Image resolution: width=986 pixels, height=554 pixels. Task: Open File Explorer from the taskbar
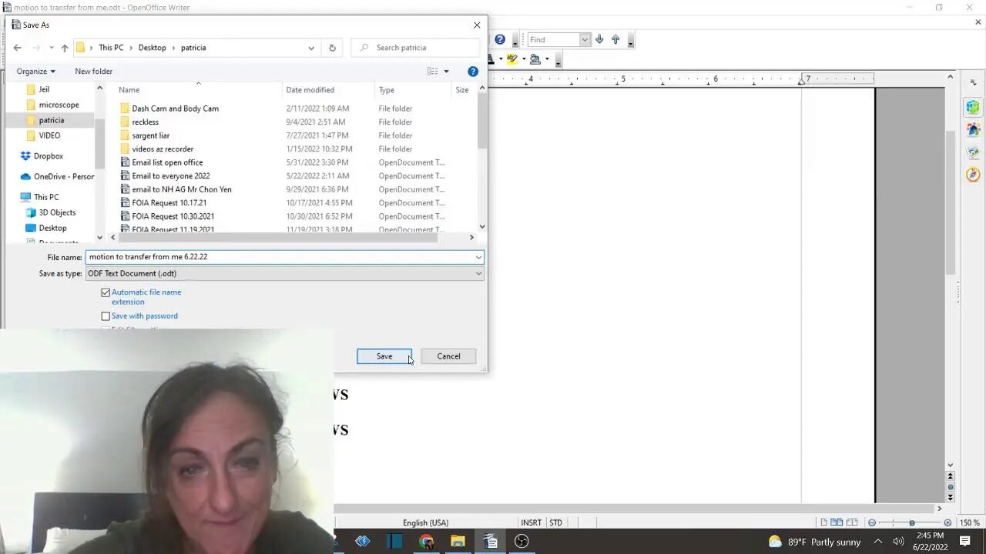coord(458,541)
